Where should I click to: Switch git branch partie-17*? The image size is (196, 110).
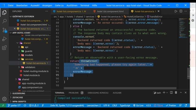[14, 105]
